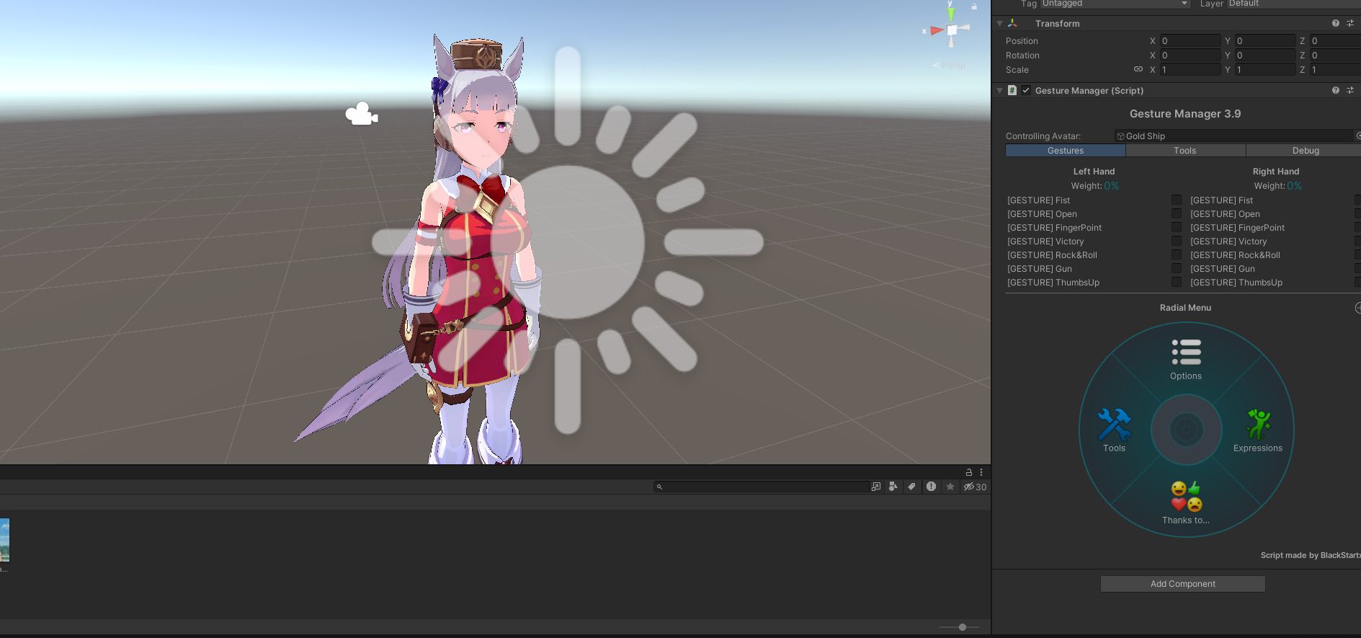The width and height of the screenshot is (1361, 638).
Task: Focus the Project panel search field
Action: pos(762,487)
